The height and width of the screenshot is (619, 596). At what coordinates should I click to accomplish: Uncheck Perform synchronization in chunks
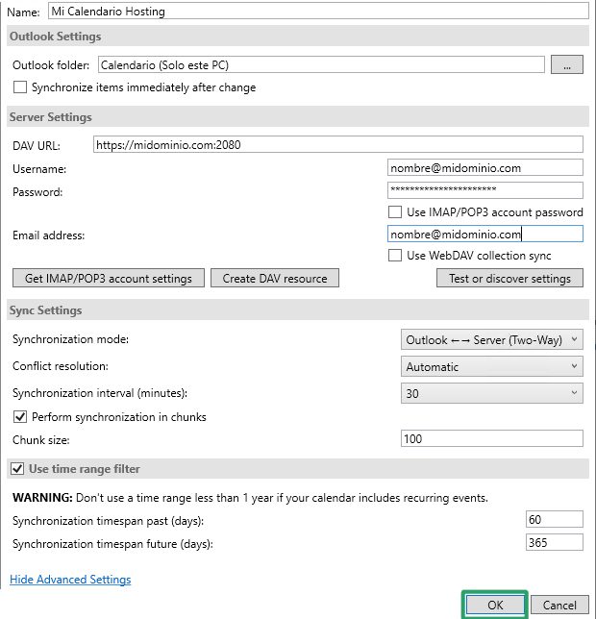pos(20,417)
